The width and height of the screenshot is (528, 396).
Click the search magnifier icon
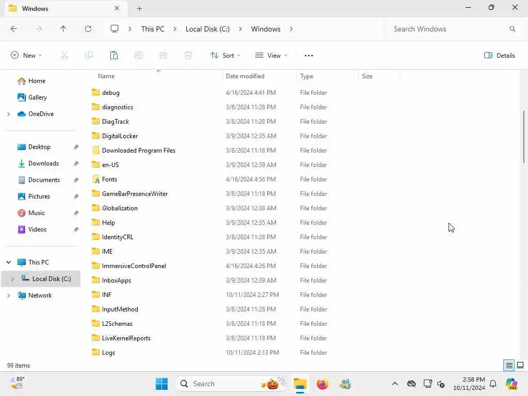tap(512, 29)
